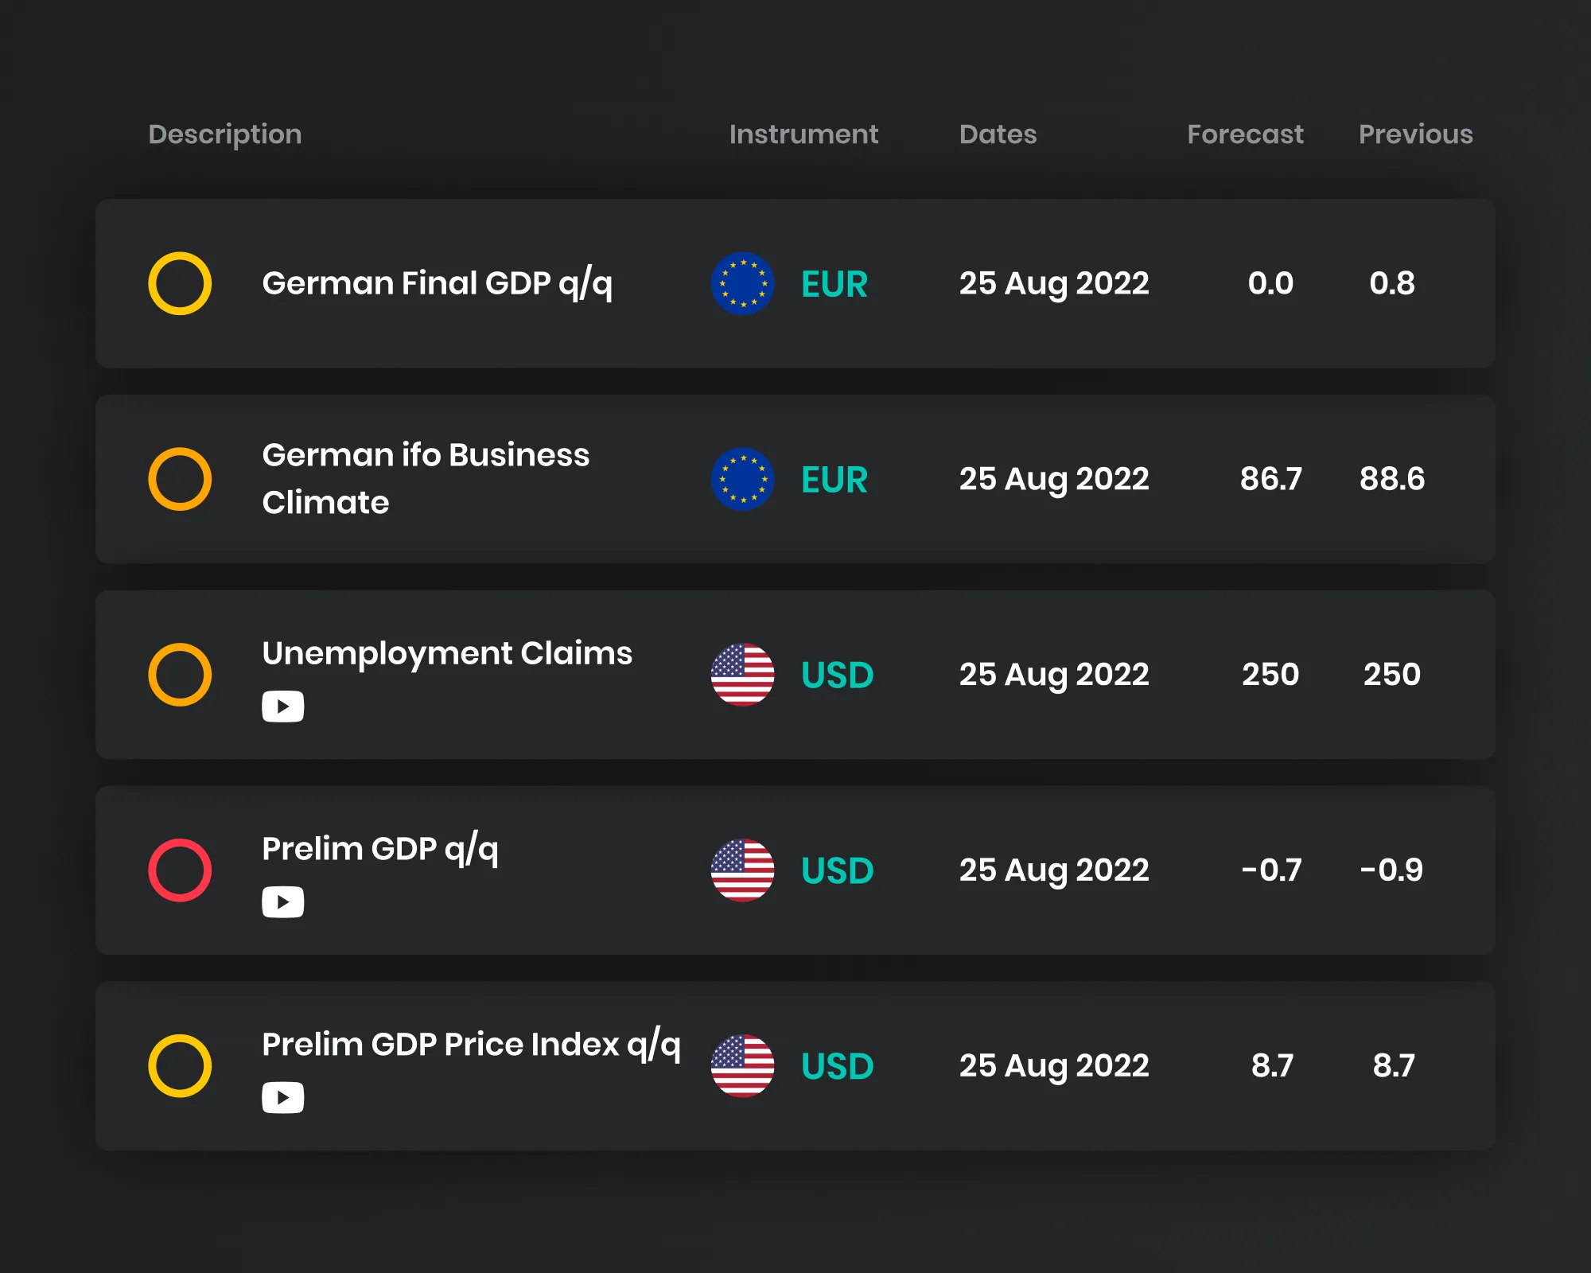Screen dimensions: 1591x1273
Task: Play the video under Unemployment Claims
Action: pyautogui.click(x=283, y=707)
